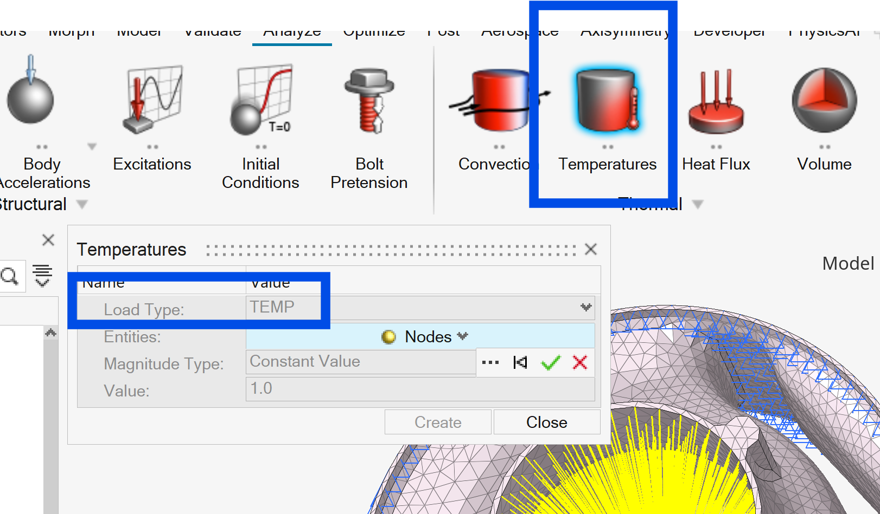
Task: Select the Volume thermal tool
Action: click(824, 100)
